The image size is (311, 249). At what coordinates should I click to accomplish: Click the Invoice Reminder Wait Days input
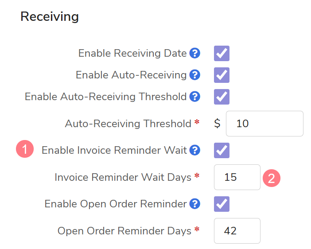tap(237, 177)
